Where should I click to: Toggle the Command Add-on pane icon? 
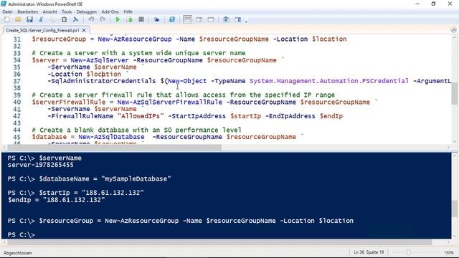[237, 19]
